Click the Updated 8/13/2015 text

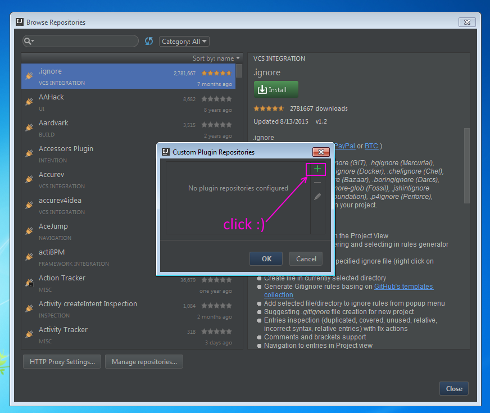(280, 121)
